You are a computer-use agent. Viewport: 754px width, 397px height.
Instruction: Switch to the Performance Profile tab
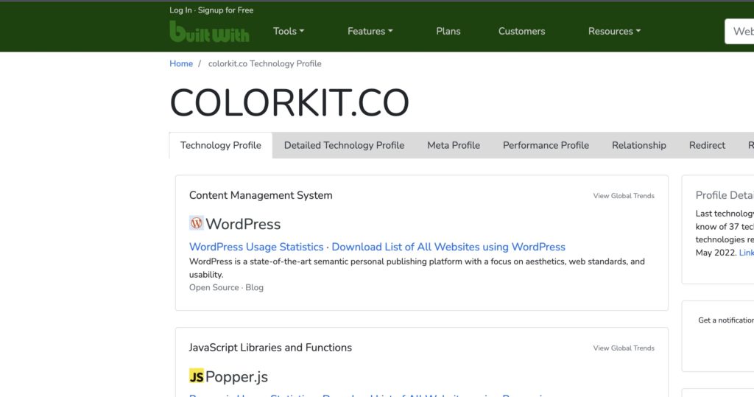[546, 145]
